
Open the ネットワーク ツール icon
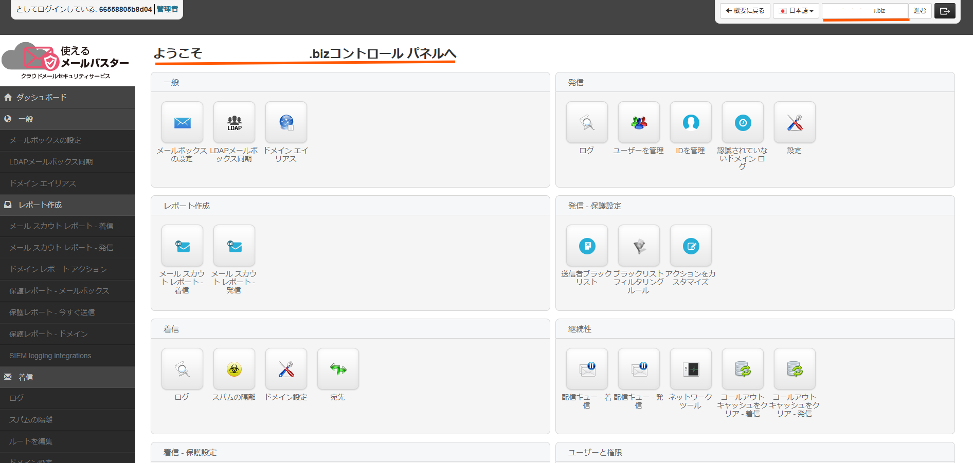tap(691, 369)
